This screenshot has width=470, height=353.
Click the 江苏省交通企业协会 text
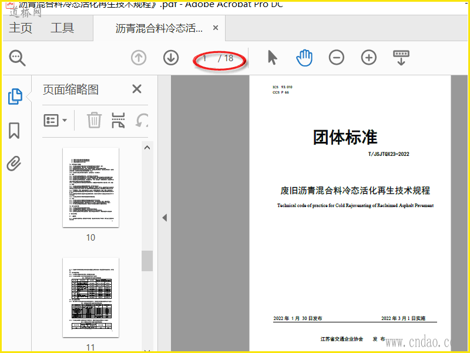click(x=342, y=339)
